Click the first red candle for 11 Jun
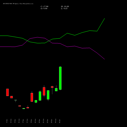Image resolution: width=127 pixels, height=127 pixels. 7,92
